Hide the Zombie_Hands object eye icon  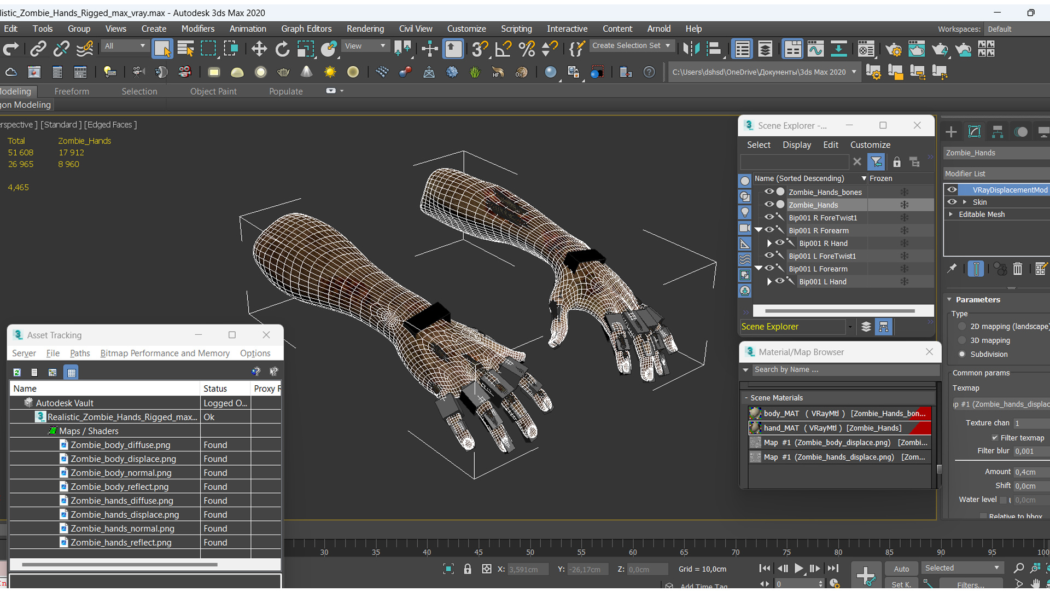769,204
